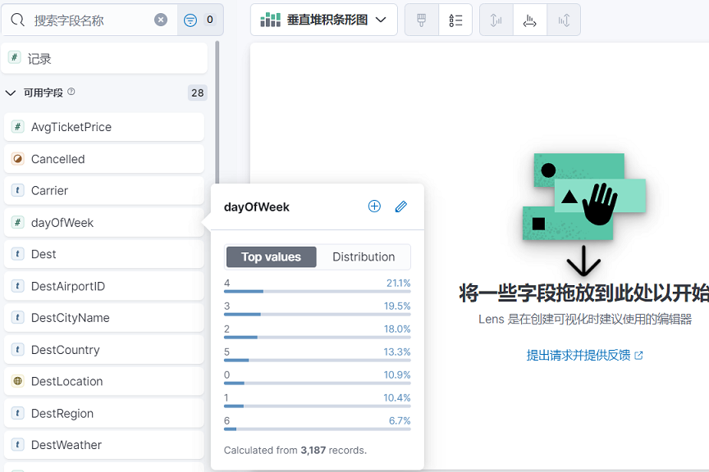Open the right axis settings icon
This screenshot has height=472, width=709.
coord(564,20)
